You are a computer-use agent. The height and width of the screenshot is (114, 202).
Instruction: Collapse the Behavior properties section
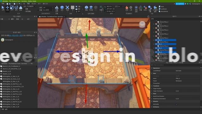click(152, 101)
